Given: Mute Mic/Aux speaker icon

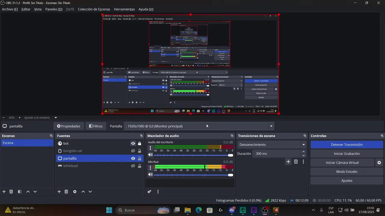Looking at the screenshot, I should pyautogui.click(x=150, y=175).
